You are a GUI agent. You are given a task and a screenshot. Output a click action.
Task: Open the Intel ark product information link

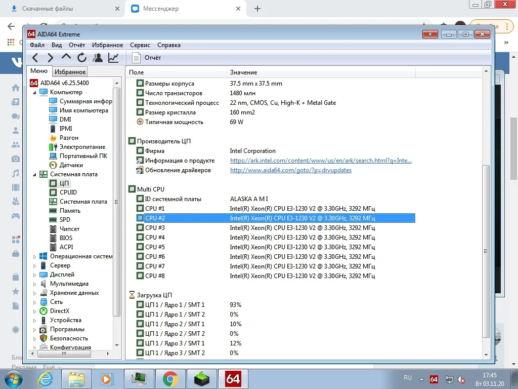pos(321,161)
